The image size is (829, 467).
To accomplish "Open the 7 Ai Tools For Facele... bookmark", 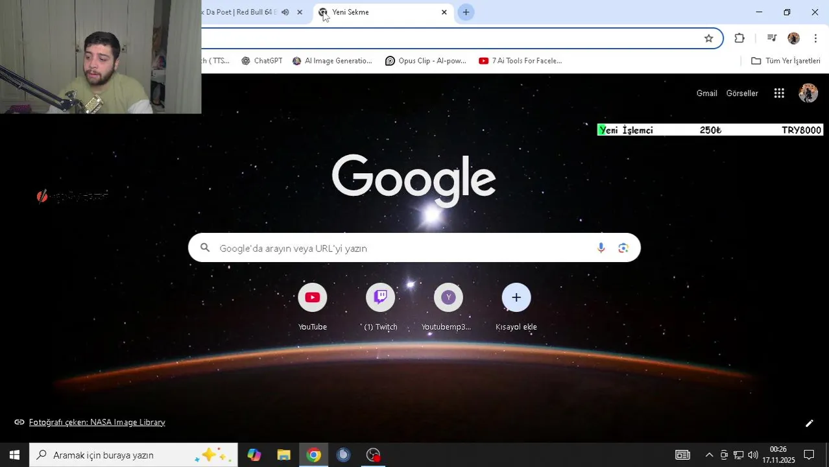I will click(520, 61).
